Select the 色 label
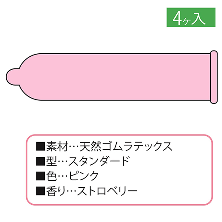 click(x=52, y=176)
